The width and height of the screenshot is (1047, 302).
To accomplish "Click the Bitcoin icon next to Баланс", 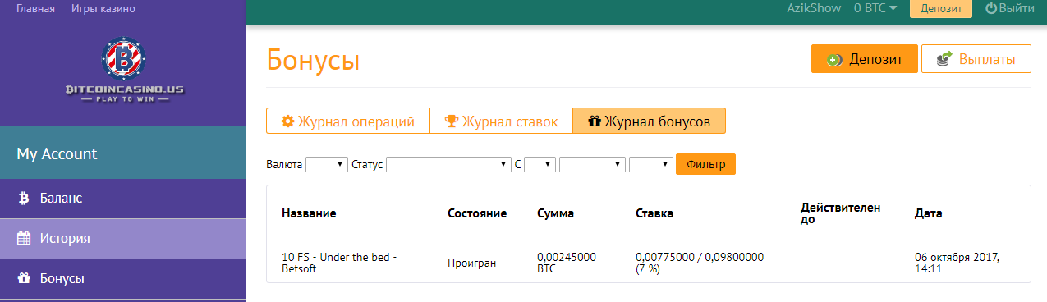I will click(x=24, y=199).
